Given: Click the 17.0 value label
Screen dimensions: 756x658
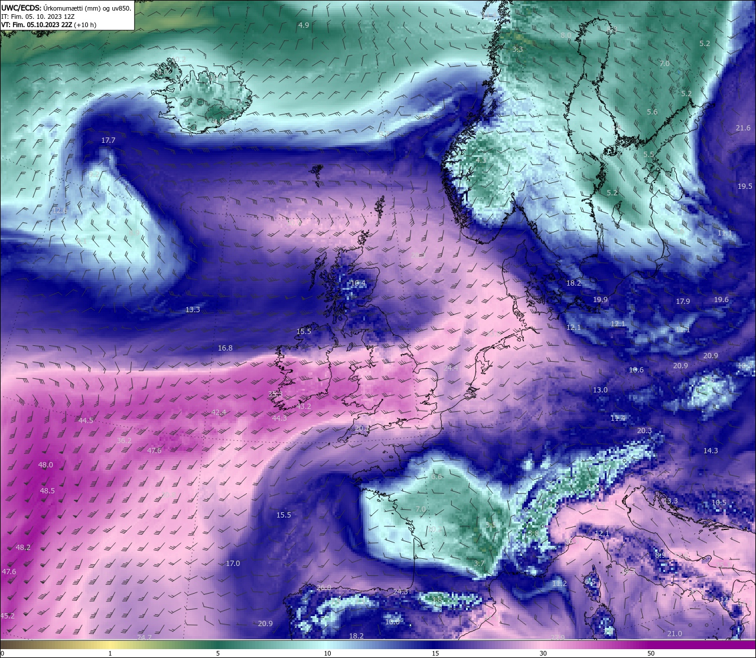Looking at the screenshot, I should coord(233,564).
